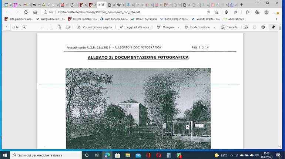The width and height of the screenshot is (285, 159).
Task: Open the Asta giudiziaria Abi... bookmark
Action: (19, 19)
